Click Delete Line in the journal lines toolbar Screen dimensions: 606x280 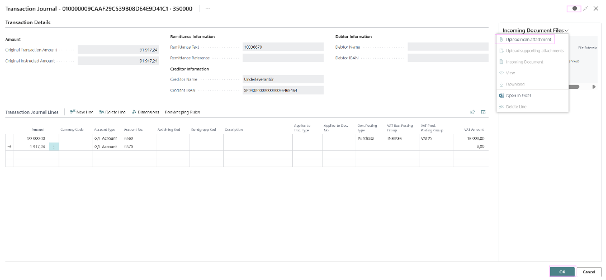pyautogui.click(x=112, y=112)
